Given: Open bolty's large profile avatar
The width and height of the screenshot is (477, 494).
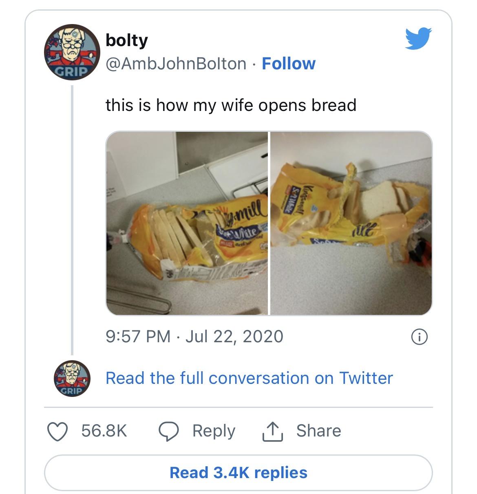Looking at the screenshot, I should (72, 52).
